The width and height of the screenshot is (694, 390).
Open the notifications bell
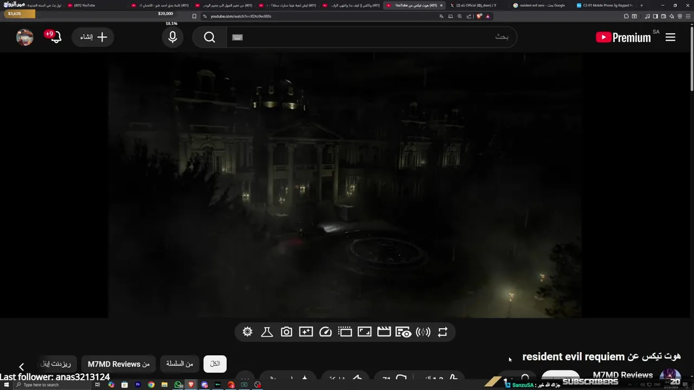[x=56, y=37]
